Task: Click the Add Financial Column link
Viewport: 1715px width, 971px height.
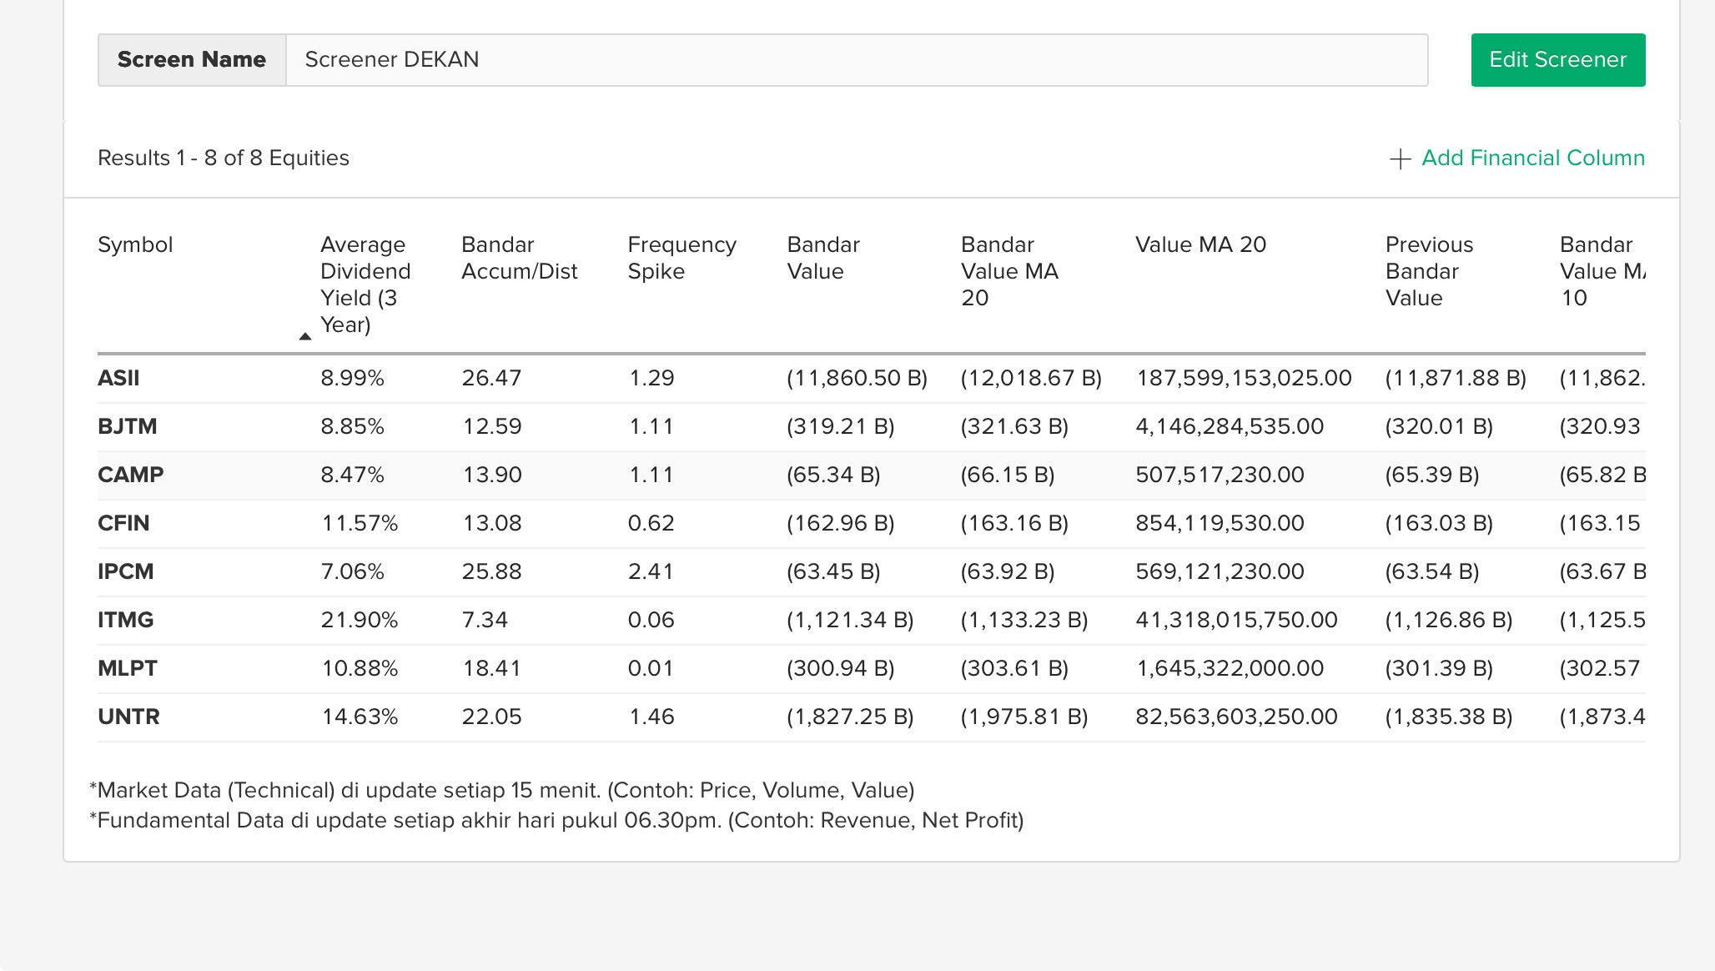Action: [x=1533, y=158]
